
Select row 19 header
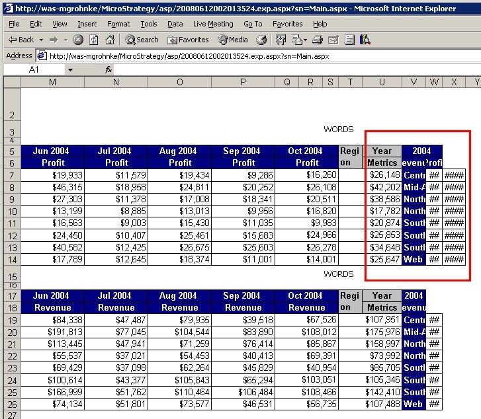tap(12, 321)
